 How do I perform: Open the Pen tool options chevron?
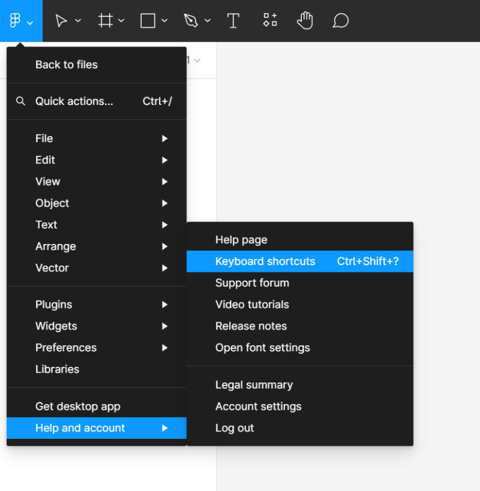[207, 20]
